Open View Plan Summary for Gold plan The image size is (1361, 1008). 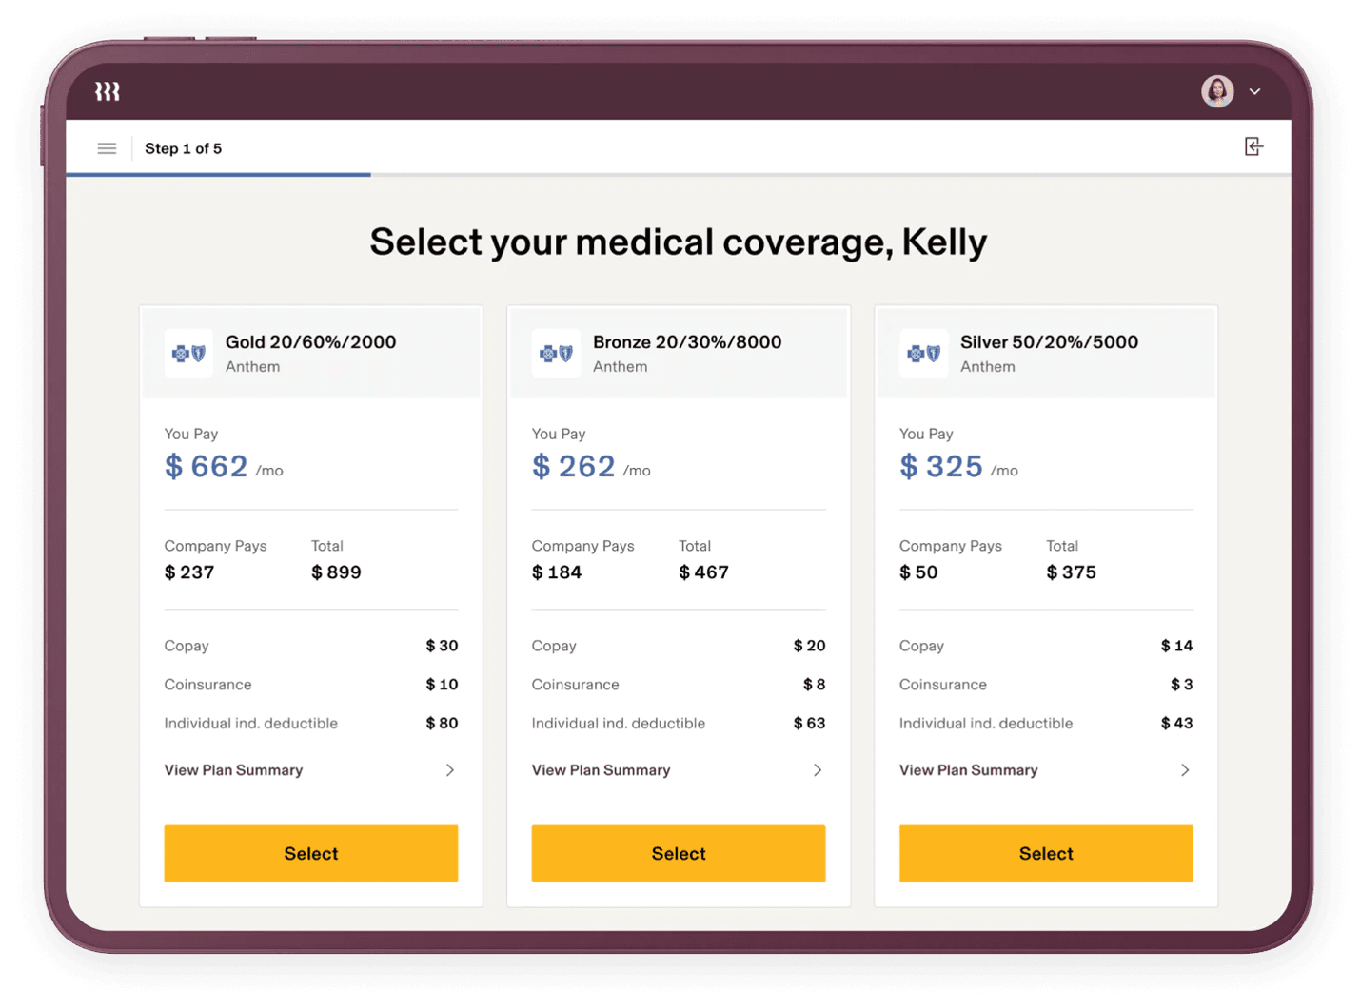(x=233, y=770)
